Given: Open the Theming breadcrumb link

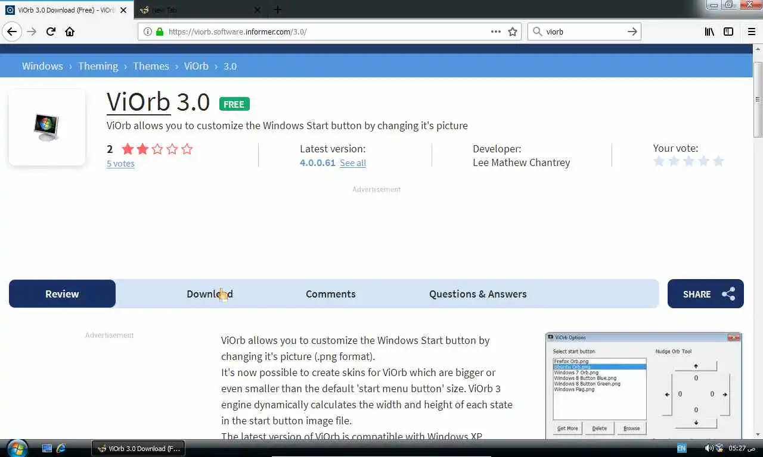Looking at the screenshot, I should pos(98,66).
